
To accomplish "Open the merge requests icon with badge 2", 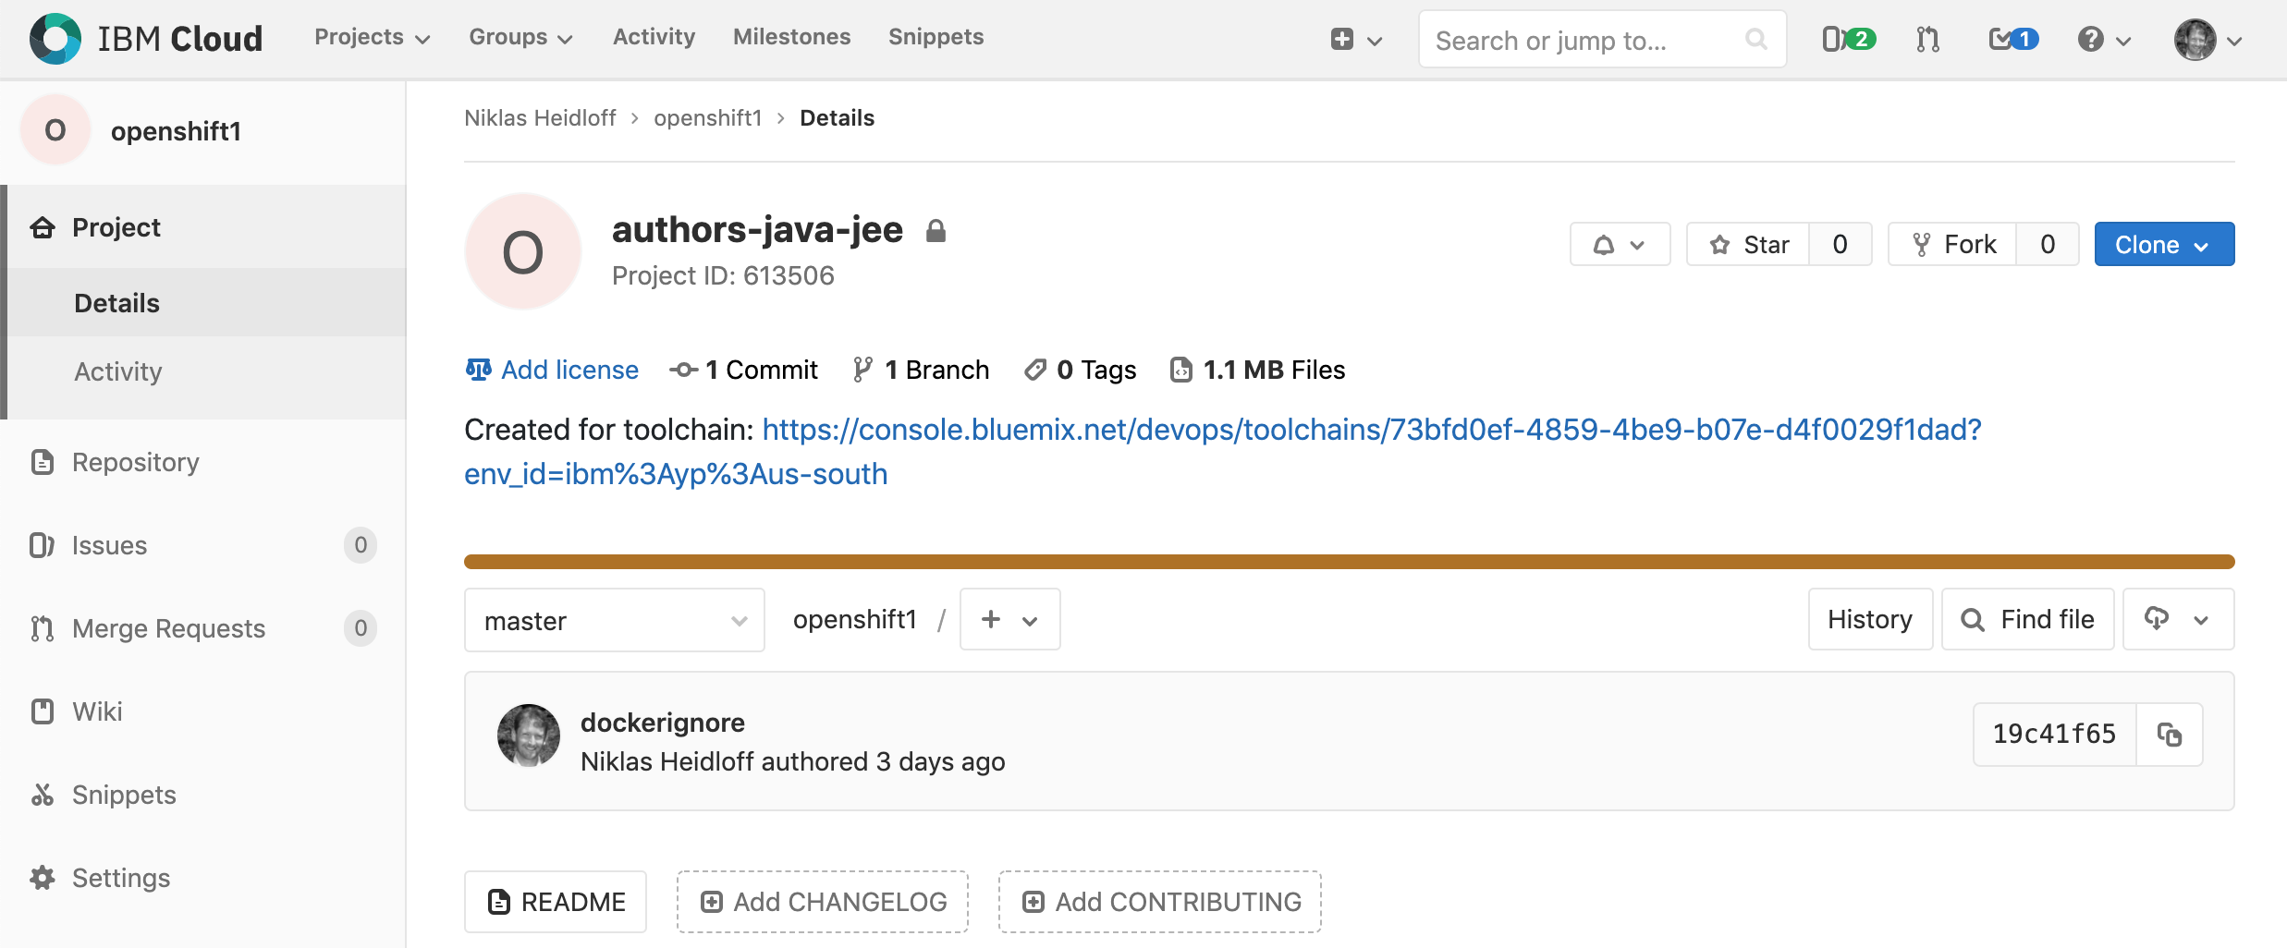I will [x=1845, y=39].
